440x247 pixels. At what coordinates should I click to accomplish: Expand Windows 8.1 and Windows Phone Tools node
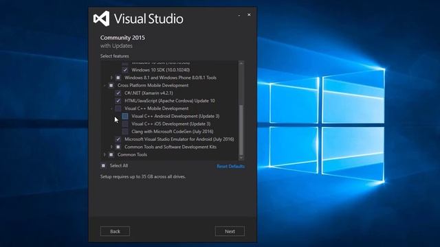[111, 78]
